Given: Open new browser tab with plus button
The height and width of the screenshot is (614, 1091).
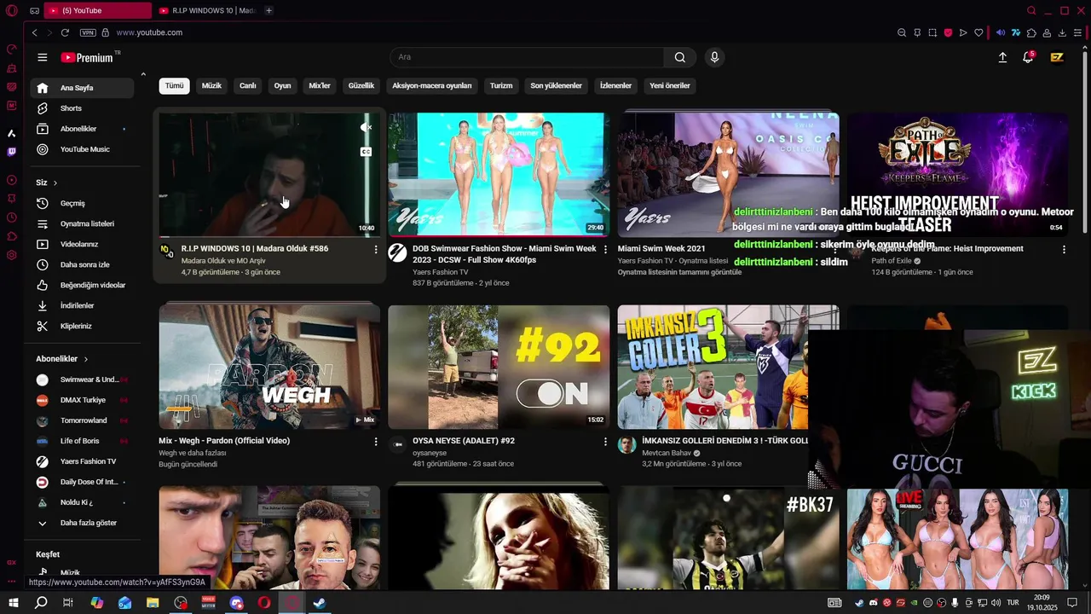Looking at the screenshot, I should pos(268,10).
